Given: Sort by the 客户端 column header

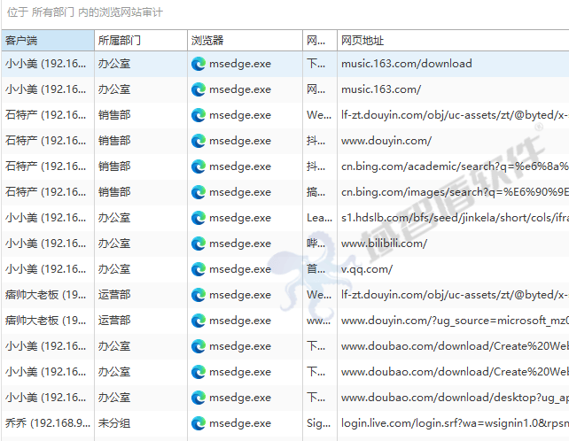Looking at the screenshot, I should [46, 41].
